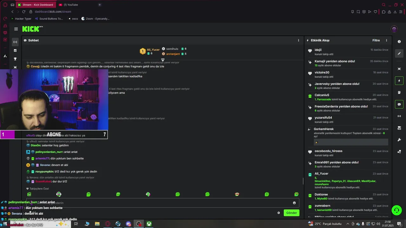The width and height of the screenshot is (406, 228).
Task: Open the green headset support chat button
Action: 396,210
